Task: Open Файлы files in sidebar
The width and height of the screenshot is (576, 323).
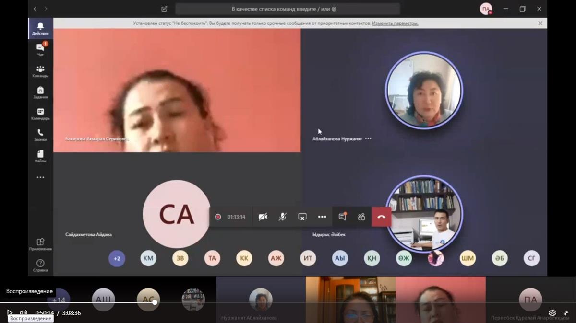Action: tap(40, 156)
